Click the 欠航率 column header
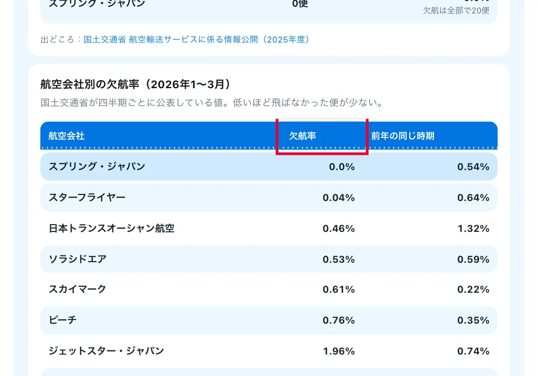Viewport: 538px width, 376px height. point(303,136)
